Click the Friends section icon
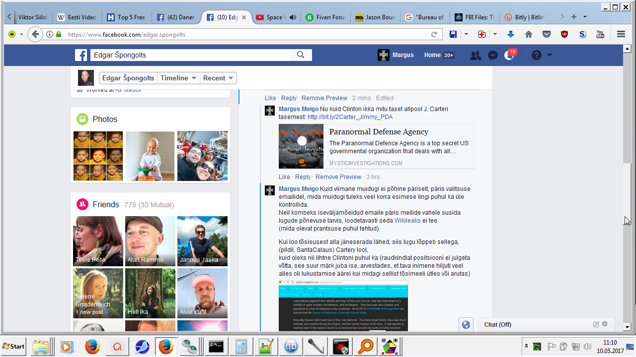 pos(82,204)
